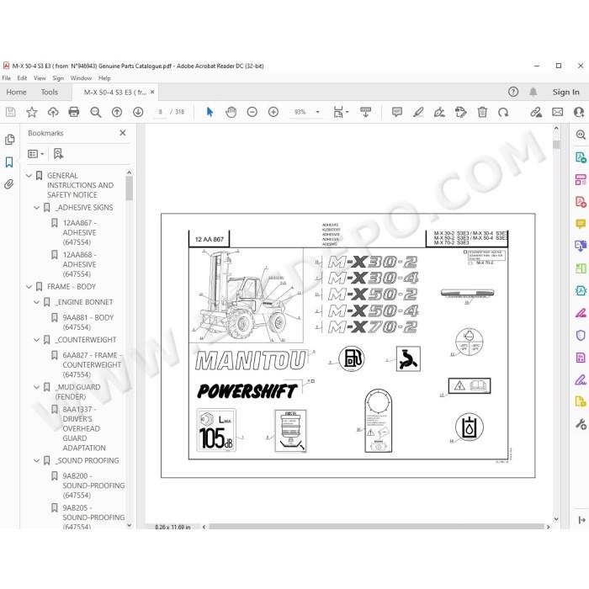View notifications bell icon
The width and height of the screenshot is (589, 589).
tap(533, 92)
